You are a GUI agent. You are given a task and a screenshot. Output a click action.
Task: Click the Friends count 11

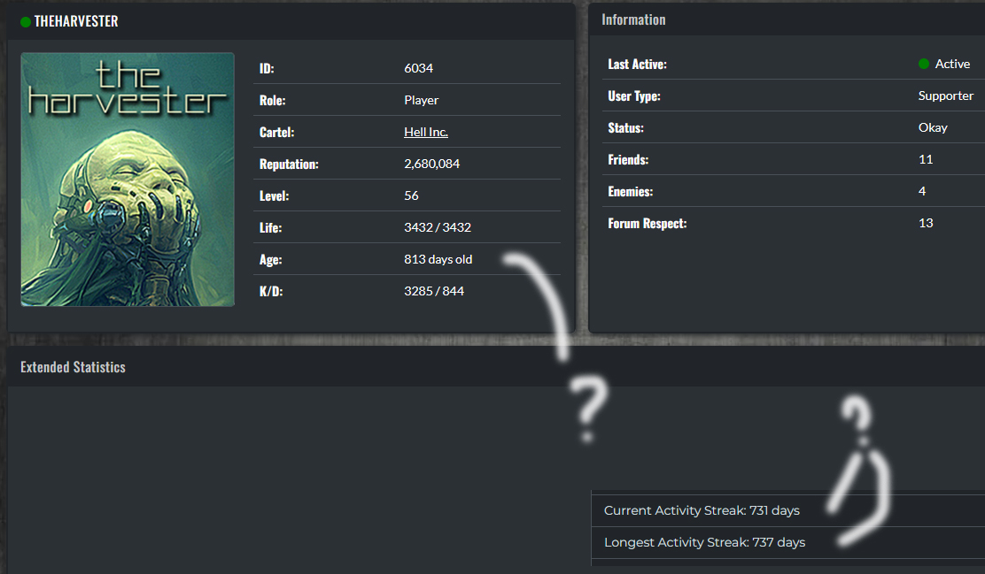tap(926, 159)
